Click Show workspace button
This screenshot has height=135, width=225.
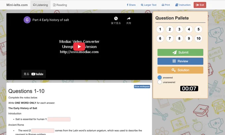[142, 86]
